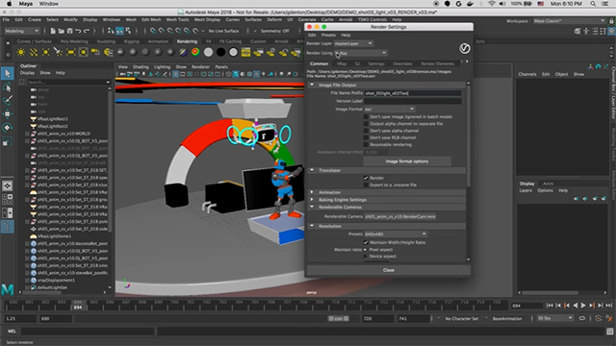Image resolution: width=616 pixels, height=346 pixels.
Task: Click the Close button in Render Settings
Action: [x=389, y=270]
